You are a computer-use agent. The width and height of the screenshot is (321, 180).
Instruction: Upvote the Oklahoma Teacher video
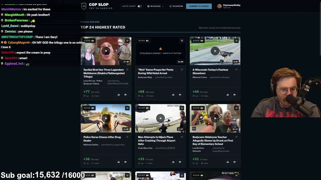[227, 162]
